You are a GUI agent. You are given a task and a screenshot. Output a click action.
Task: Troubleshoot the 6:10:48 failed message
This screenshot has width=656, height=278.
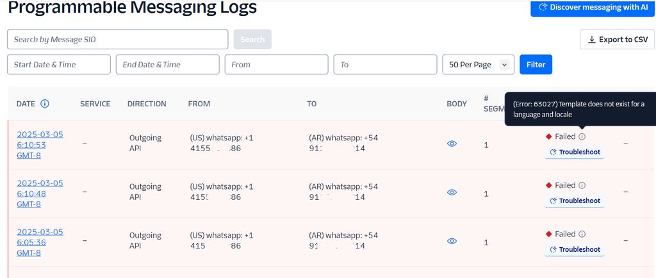click(x=574, y=201)
